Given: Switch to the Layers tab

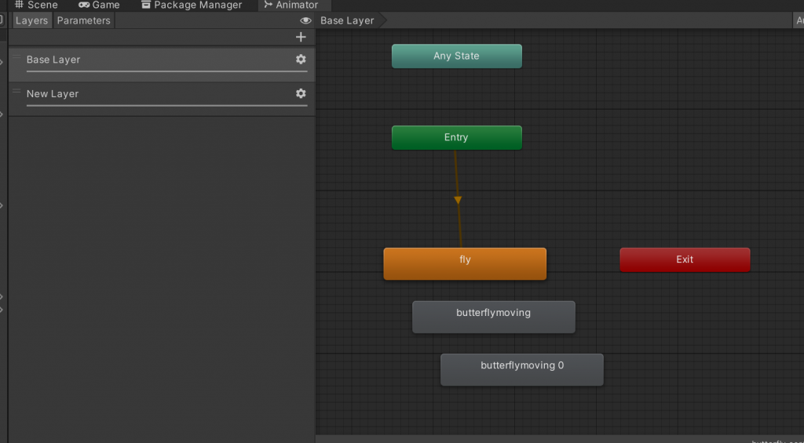Looking at the screenshot, I should point(31,20).
